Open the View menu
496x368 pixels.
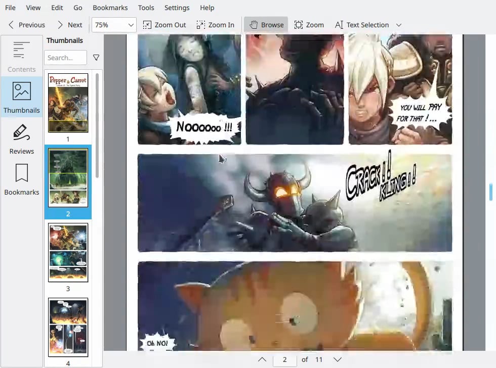coord(33,8)
